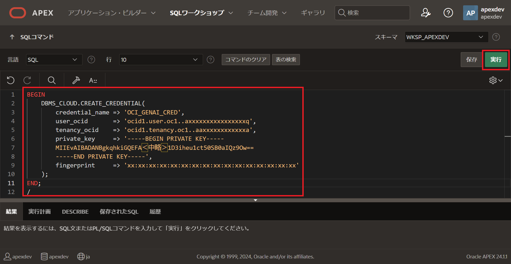Click the apexdev user icon in footer
The image size is (511, 264).
click(x=7, y=257)
